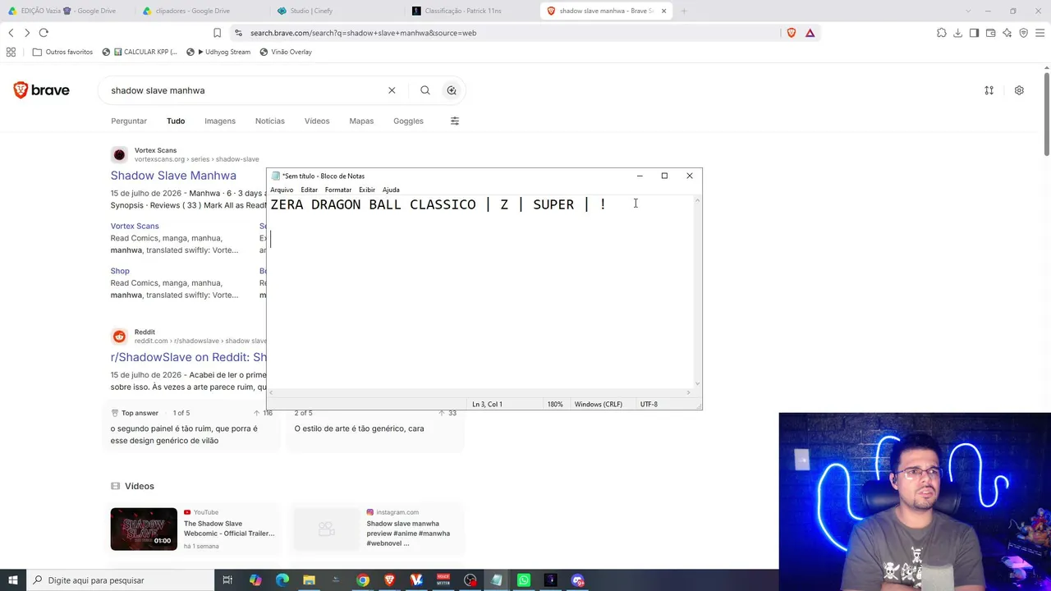
Task: Click the AI answer search icon
Action: tap(452, 90)
